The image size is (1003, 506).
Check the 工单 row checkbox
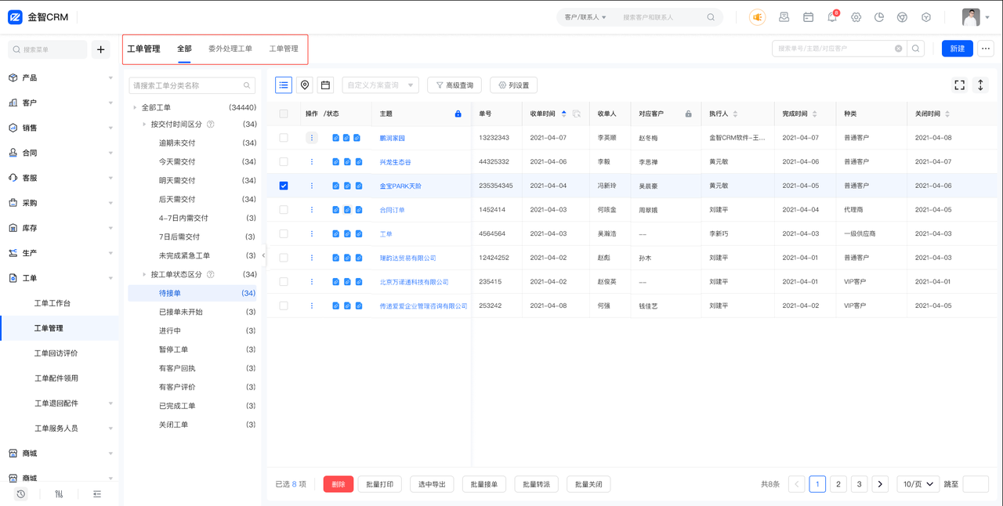284,233
